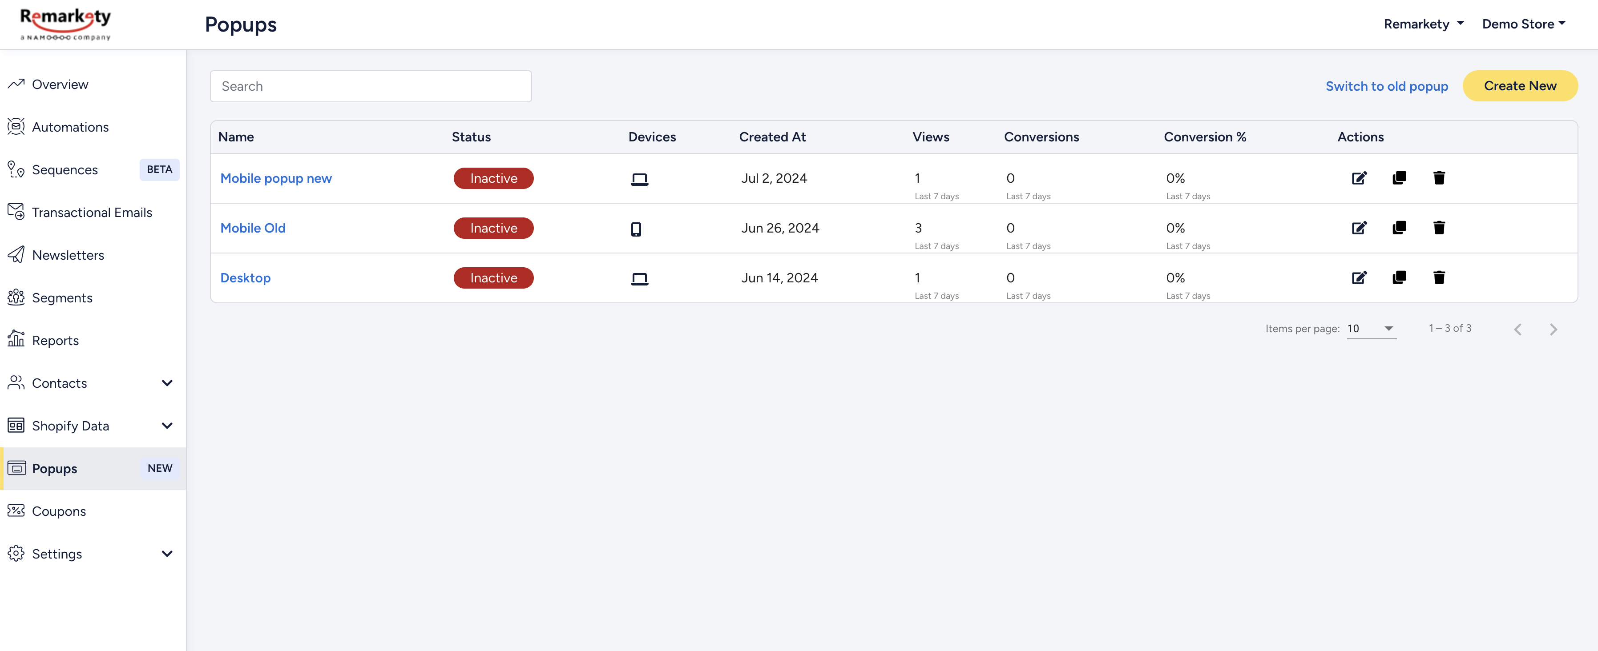The width and height of the screenshot is (1598, 651).
Task: Click the Automations icon in sidebar
Action: [x=16, y=126]
